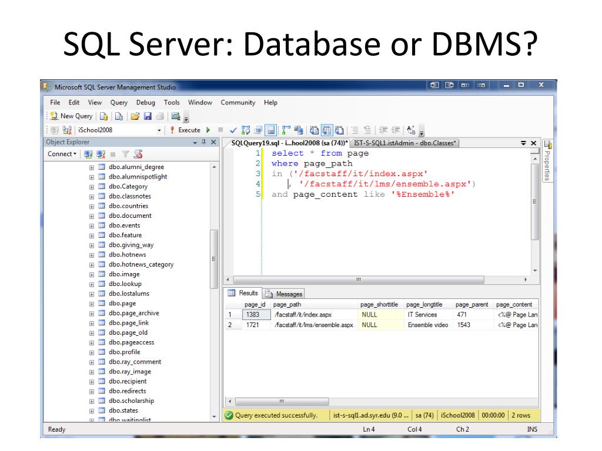Toggle Include Client Statistics
This screenshot has height=451, width=602.
tap(299, 130)
